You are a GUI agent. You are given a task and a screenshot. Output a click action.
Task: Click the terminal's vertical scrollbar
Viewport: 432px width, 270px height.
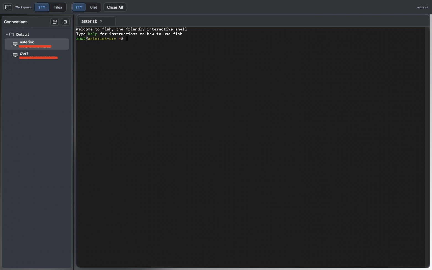(x=427, y=138)
